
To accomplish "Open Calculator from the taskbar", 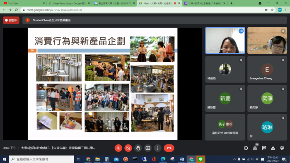I will tap(107, 159).
